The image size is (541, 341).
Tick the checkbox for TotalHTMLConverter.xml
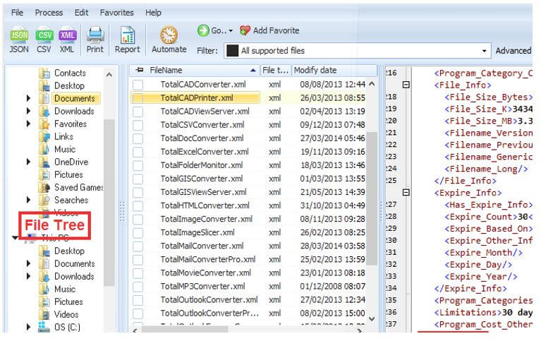(x=138, y=206)
